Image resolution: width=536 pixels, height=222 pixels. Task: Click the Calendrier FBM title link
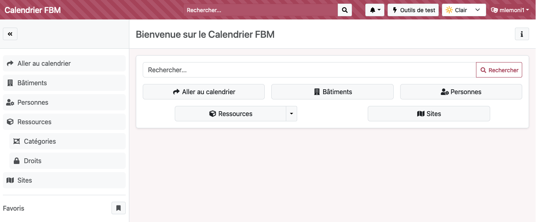(33, 10)
